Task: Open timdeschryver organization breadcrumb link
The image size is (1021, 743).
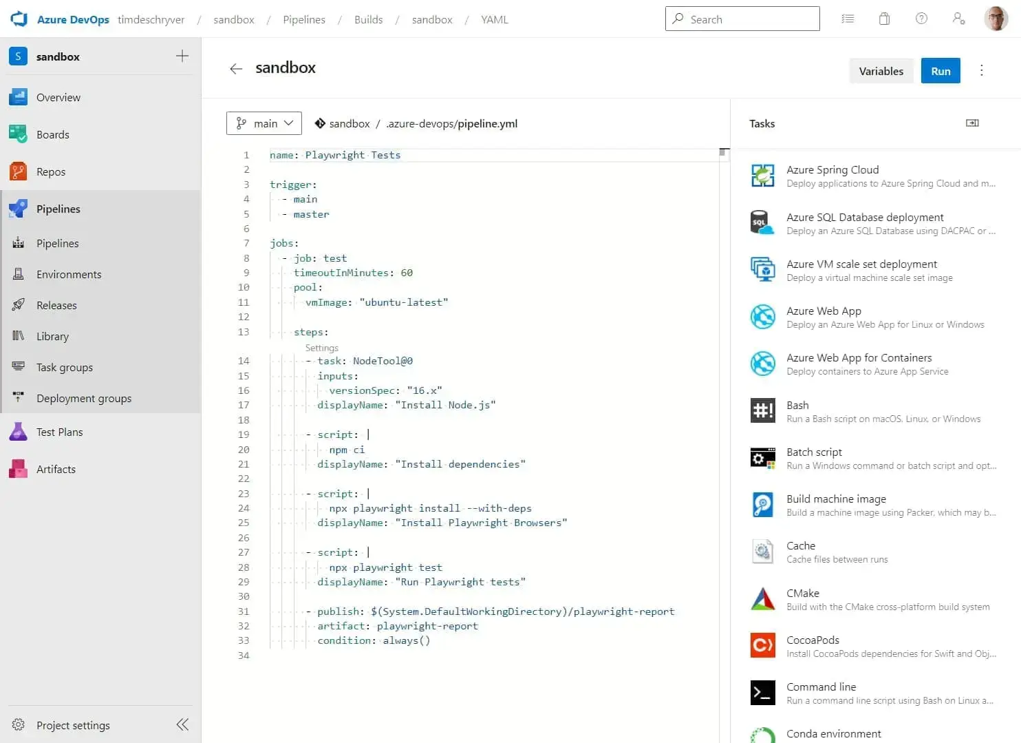Action: pyautogui.click(x=151, y=19)
